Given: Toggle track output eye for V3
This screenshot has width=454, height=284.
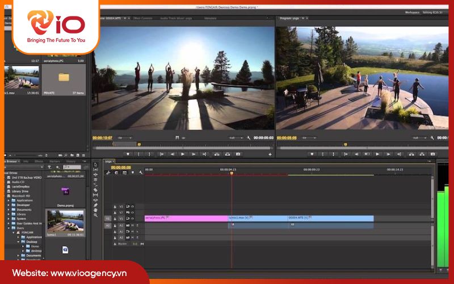Looking at the screenshot, I should 132,207.
